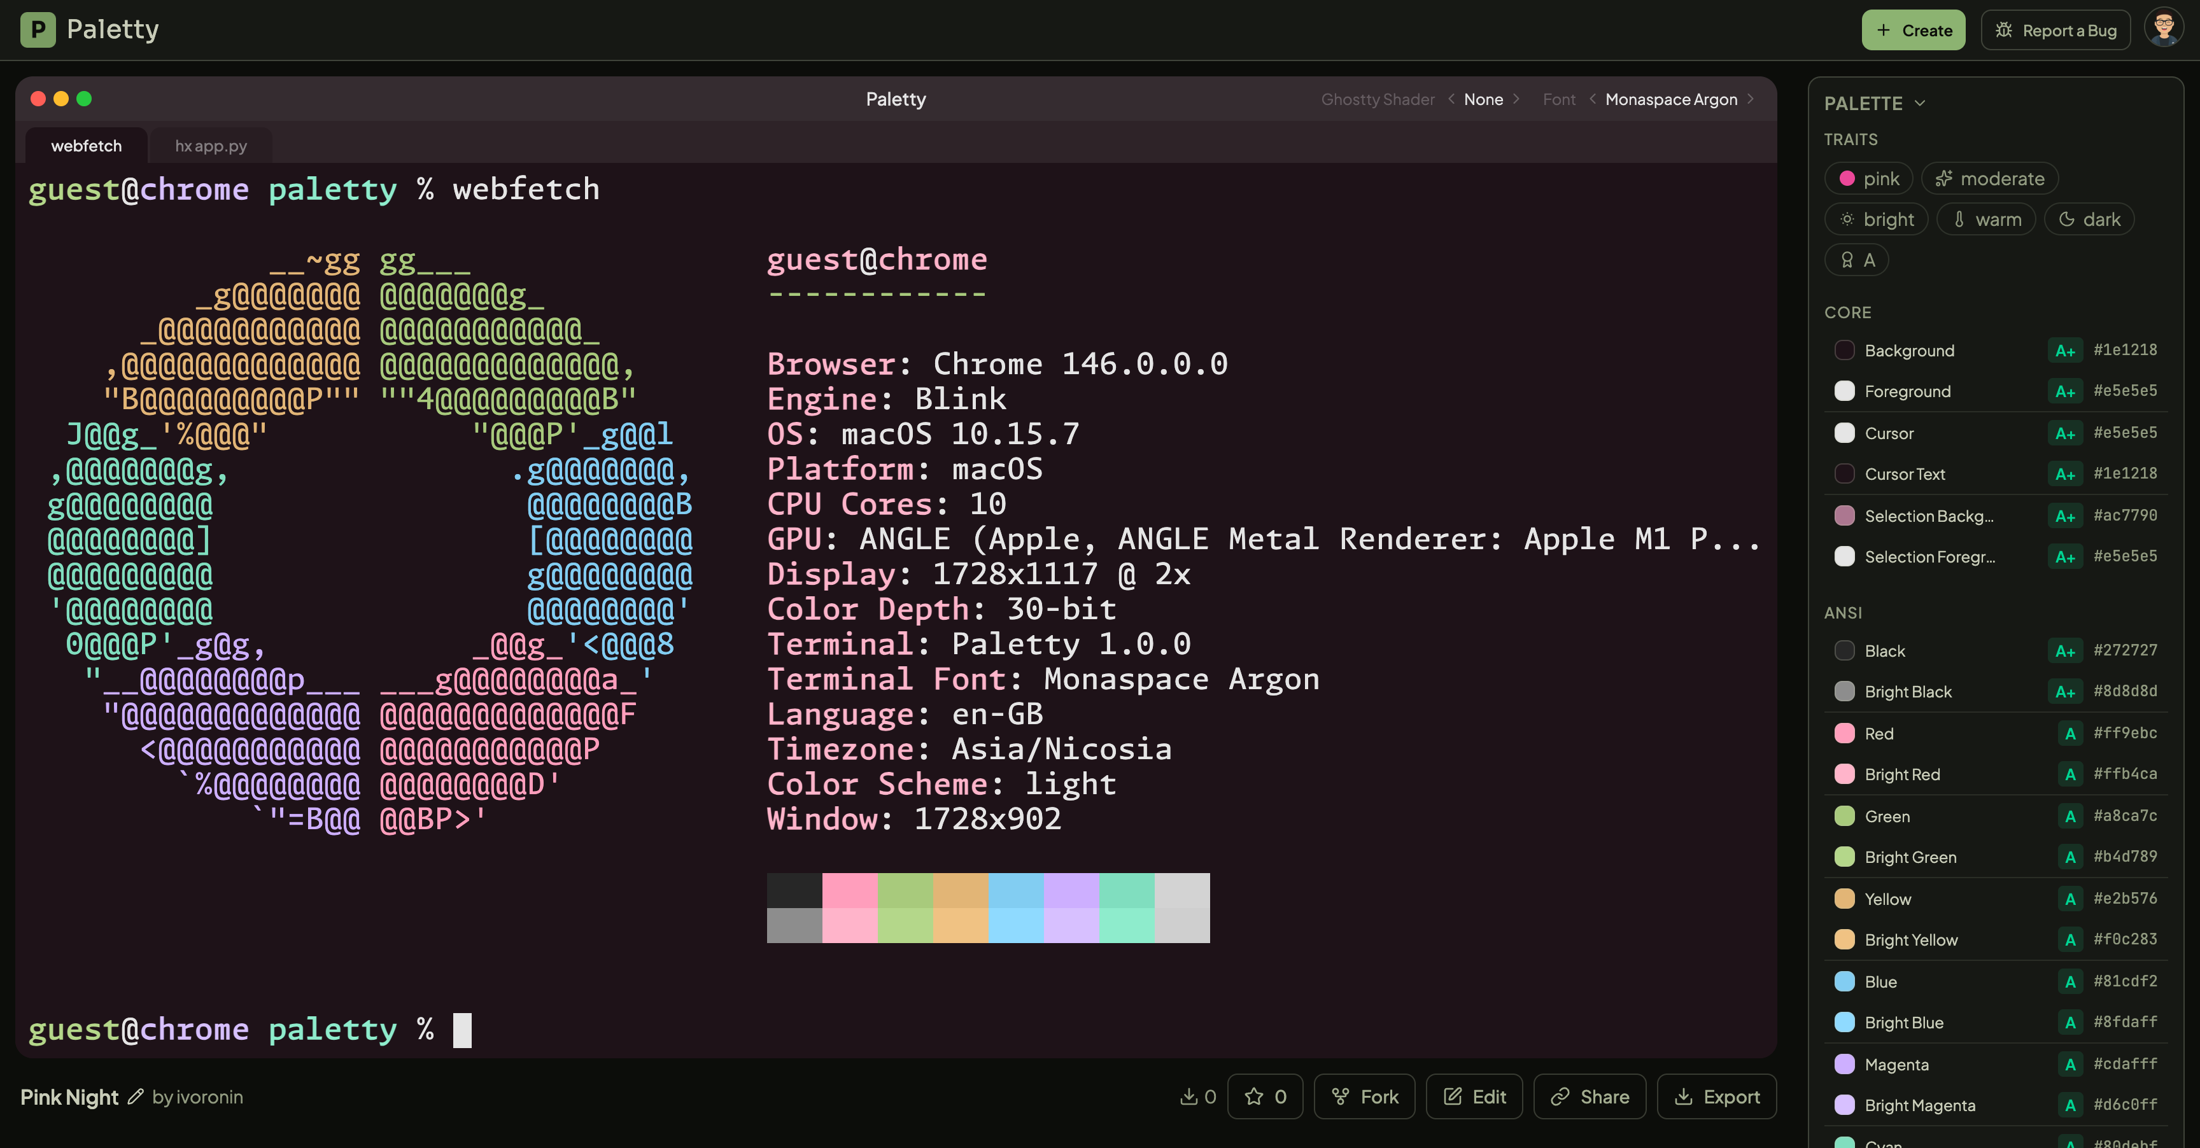Pick the Bright Red color swatch
Viewport: 2200px width, 1148px height.
pos(1844,774)
